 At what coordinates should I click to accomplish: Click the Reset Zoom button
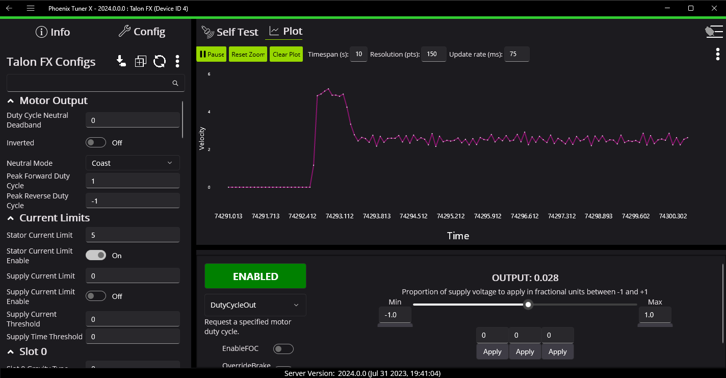coord(248,54)
